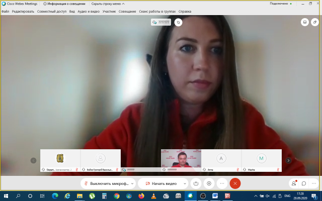Click the Cortana circle icon

[x=30, y=196]
